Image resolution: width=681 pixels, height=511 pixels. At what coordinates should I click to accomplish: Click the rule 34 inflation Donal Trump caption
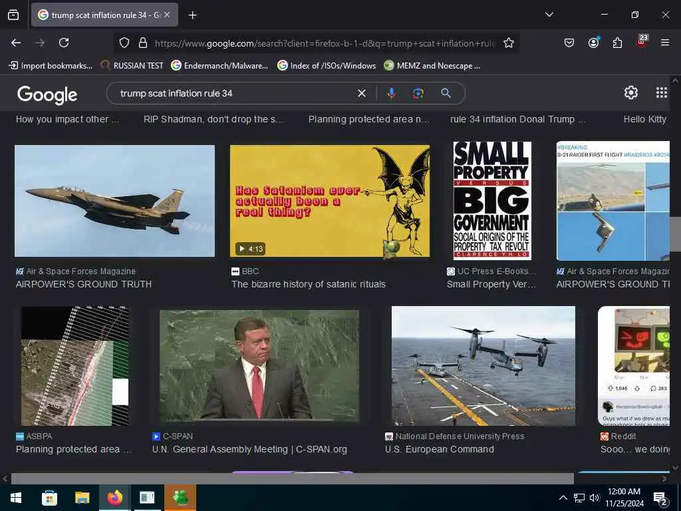point(517,119)
